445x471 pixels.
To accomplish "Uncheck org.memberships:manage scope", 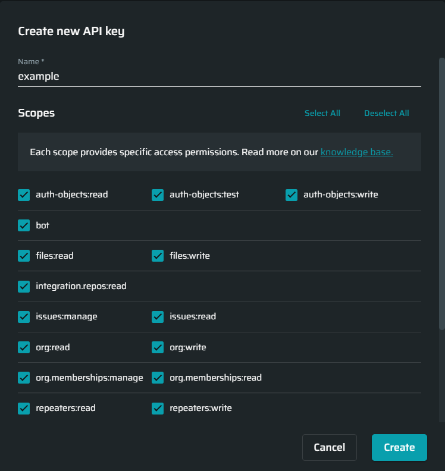I will (24, 378).
